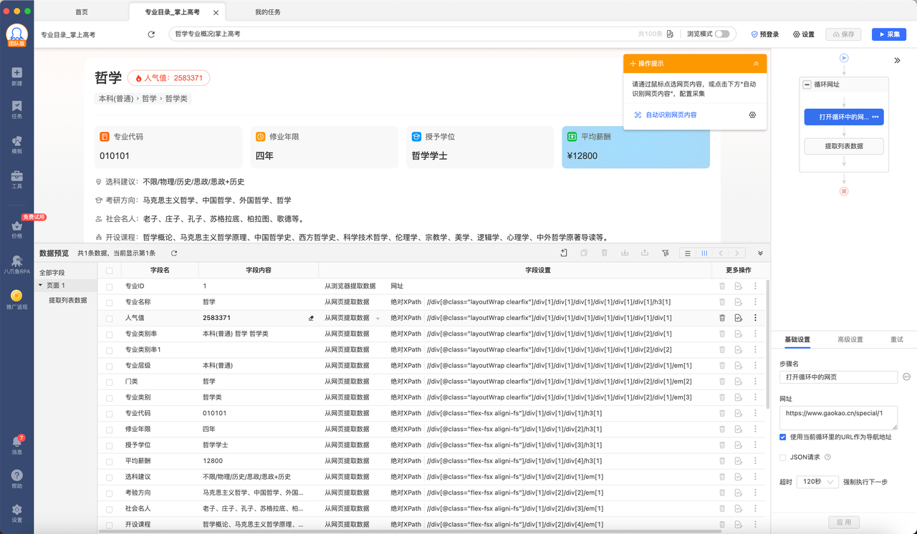The width and height of the screenshot is (917, 534).
Task: Switch to the 我的任务 tab
Action: [269, 12]
